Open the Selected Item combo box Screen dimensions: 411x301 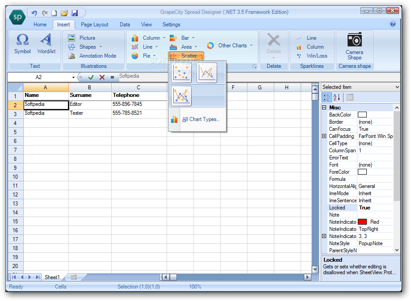(x=361, y=87)
